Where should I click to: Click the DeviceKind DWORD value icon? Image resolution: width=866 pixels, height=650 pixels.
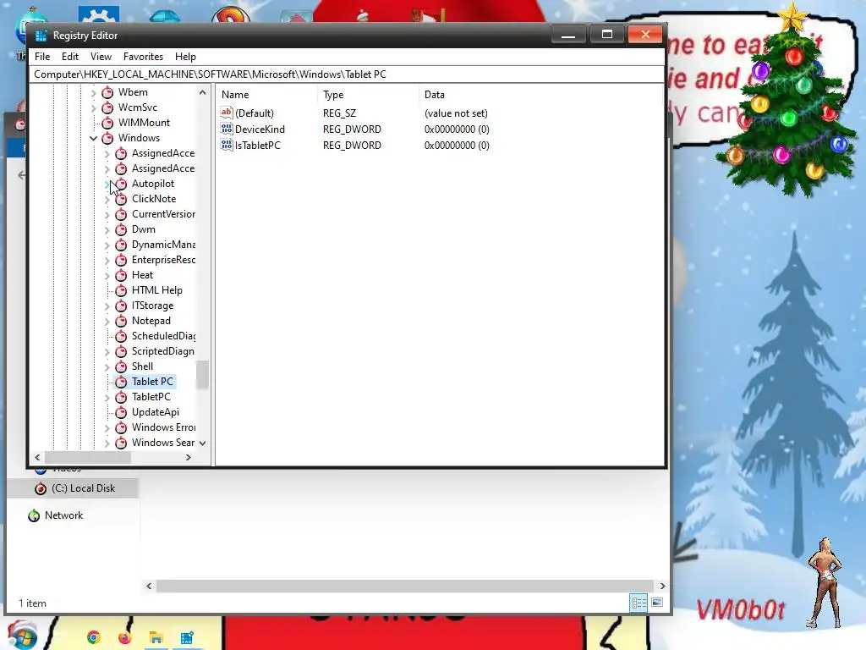coord(227,129)
